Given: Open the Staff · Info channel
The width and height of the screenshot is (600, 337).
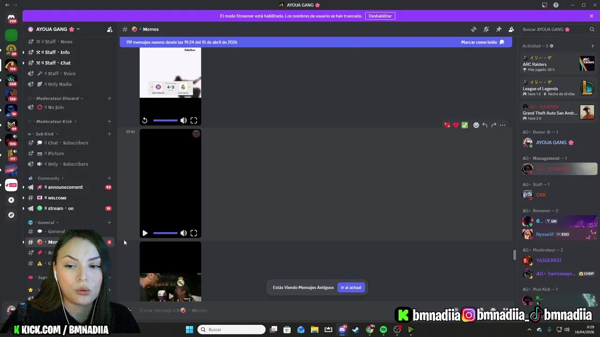Looking at the screenshot, I should 69,52.
